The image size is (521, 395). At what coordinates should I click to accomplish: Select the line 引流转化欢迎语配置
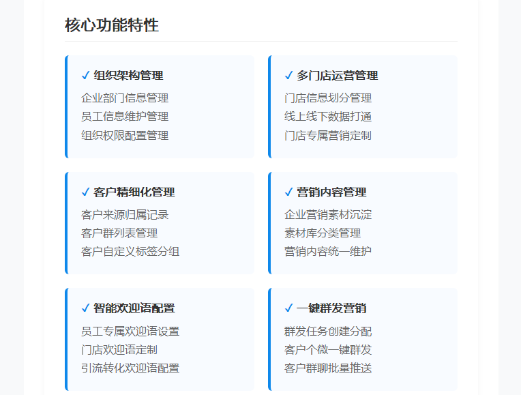tap(130, 368)
